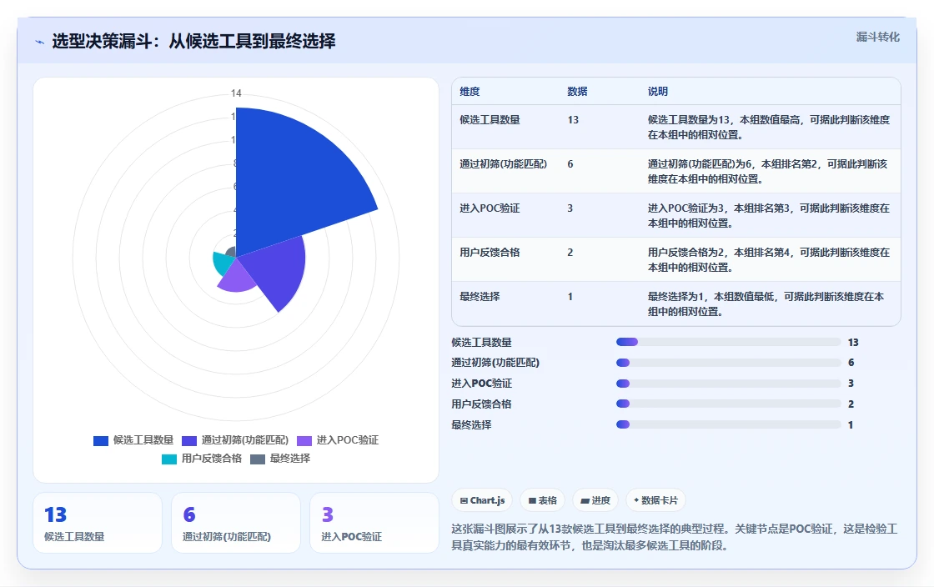Select the 用户反馈合格 table row label

point(490,253)
